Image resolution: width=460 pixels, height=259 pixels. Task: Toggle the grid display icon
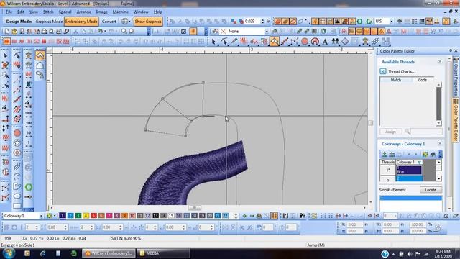click(x=323, y=22)
